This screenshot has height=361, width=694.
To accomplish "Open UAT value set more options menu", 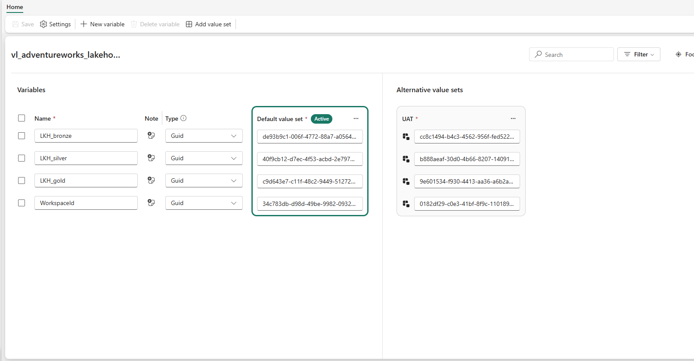I will coord(513,118).
